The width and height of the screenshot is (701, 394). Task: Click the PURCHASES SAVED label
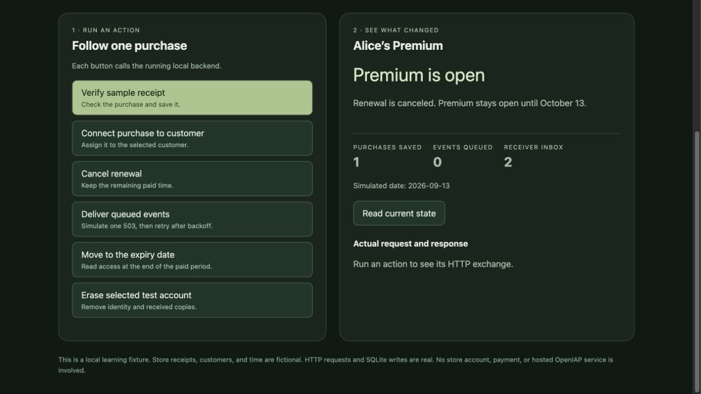click(387, 147)
